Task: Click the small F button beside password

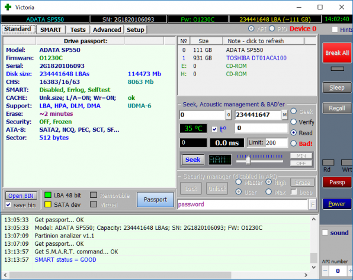Action: (313, 204)
